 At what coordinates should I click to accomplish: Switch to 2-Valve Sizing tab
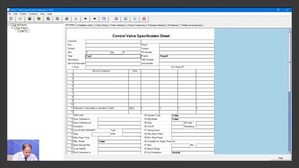tap(101, 25)
